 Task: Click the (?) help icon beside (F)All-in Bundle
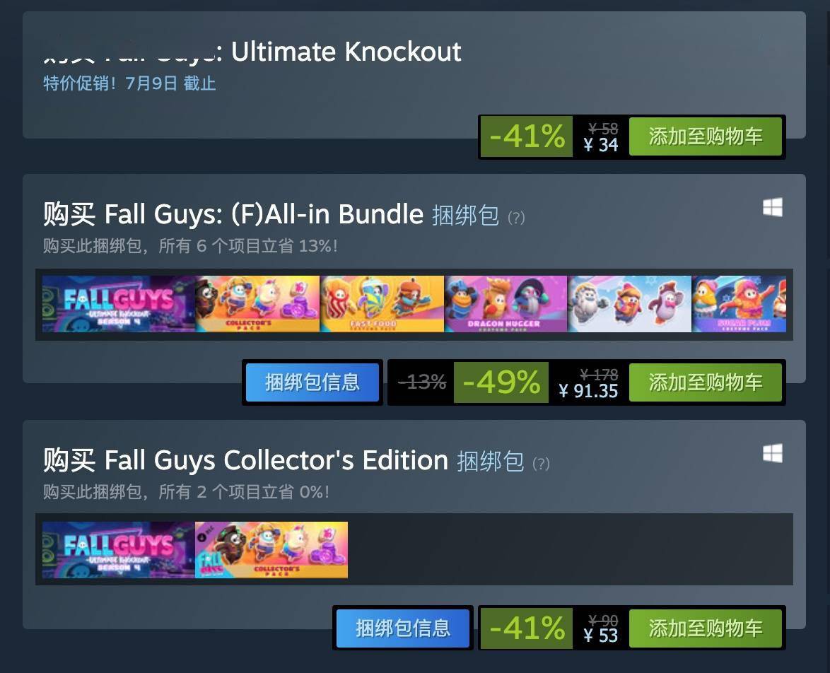click(516, 218)
